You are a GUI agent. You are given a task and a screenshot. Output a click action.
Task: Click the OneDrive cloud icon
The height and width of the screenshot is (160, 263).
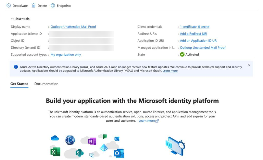[x=55, y=138]
